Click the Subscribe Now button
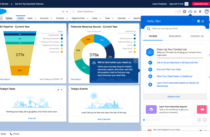Viewport: 210px width, 137px height. point(201,4)
